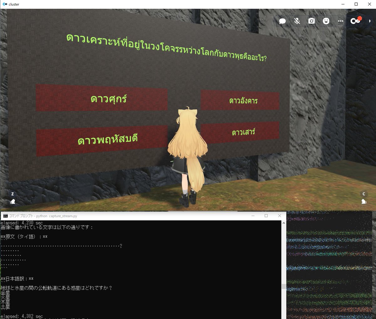Open the three-dot more options menu
The width and height of the screenshot is (376, 319).
341,21
